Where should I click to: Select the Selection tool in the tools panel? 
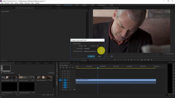pyautogui.click(x=57, y=64)
